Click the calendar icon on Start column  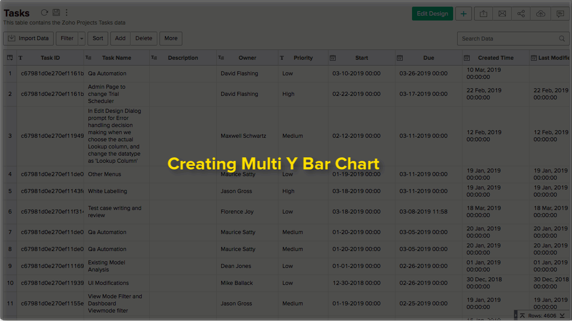pos(332,58)
